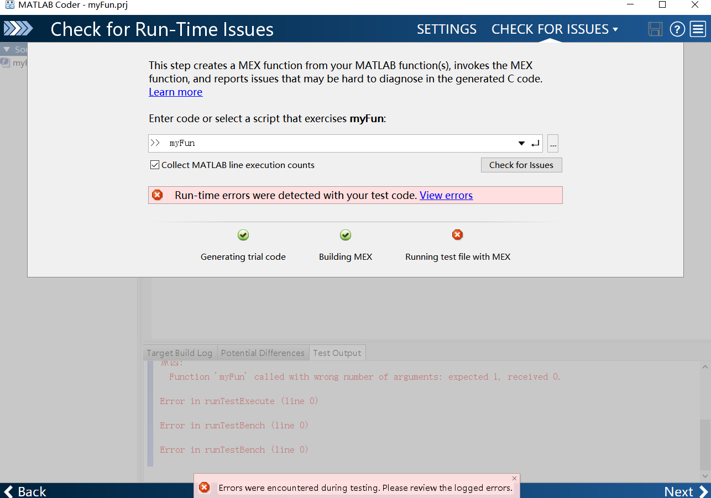Open the test code history dropdown arrow
Viewport: 711px width, 498px height.
coord(521,144)
